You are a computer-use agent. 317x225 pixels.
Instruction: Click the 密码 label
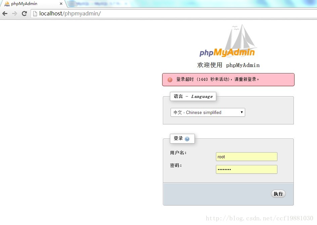point(176,165)
